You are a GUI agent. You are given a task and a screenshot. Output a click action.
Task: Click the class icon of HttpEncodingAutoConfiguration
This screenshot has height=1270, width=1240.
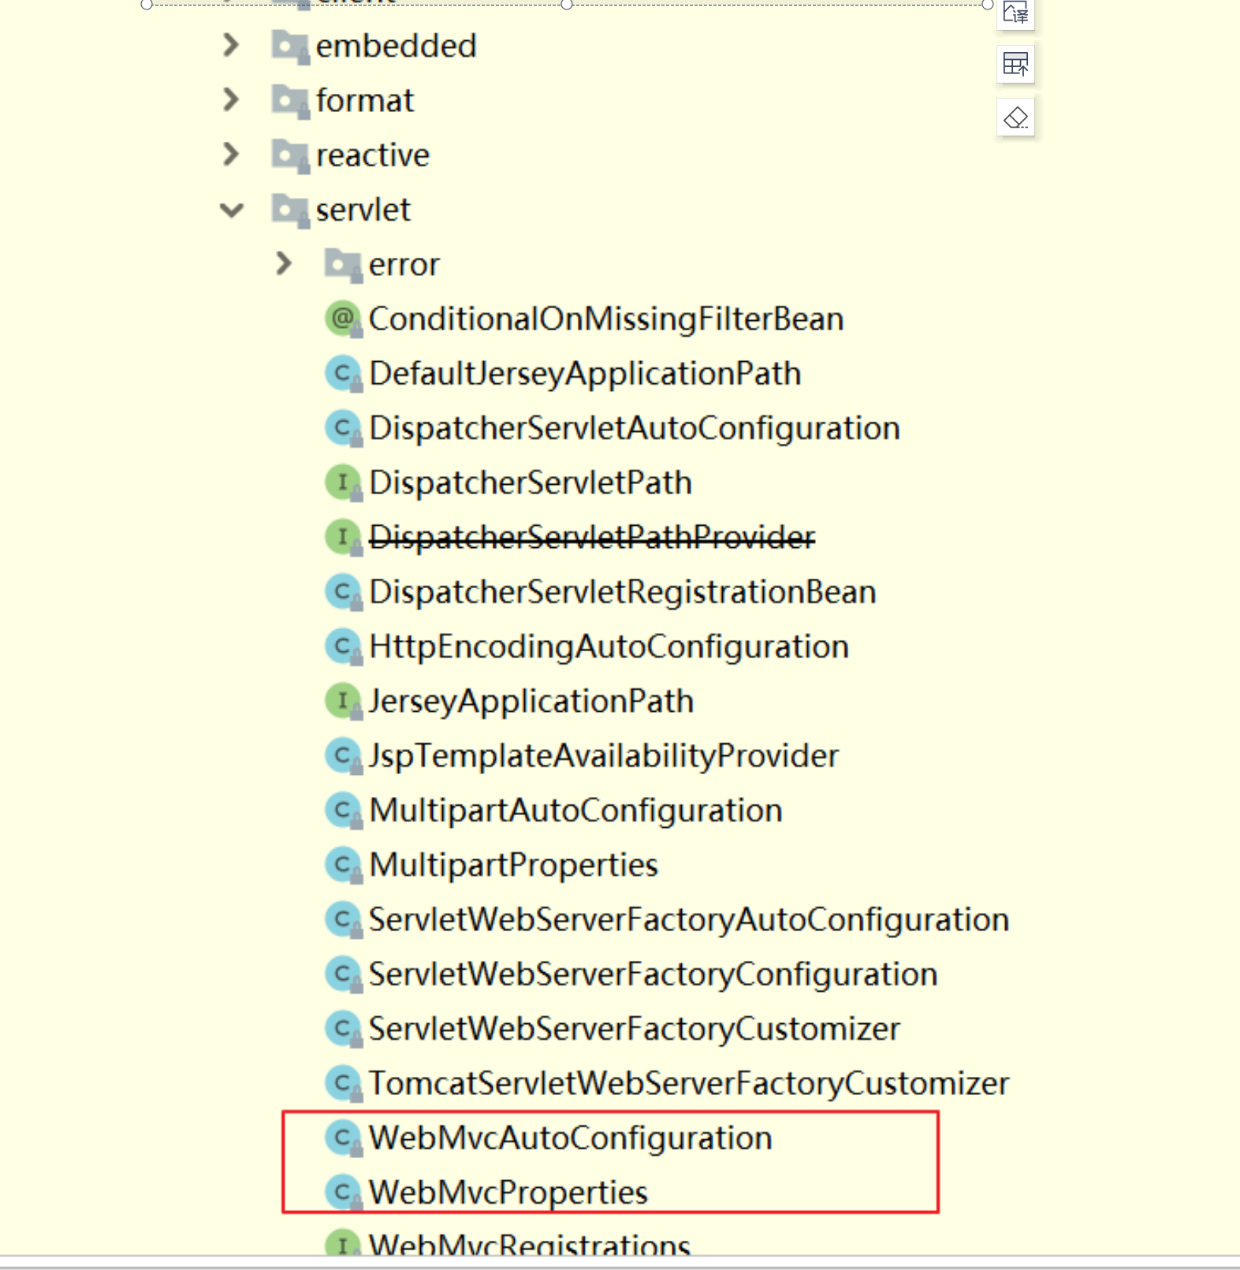point(344,646)
